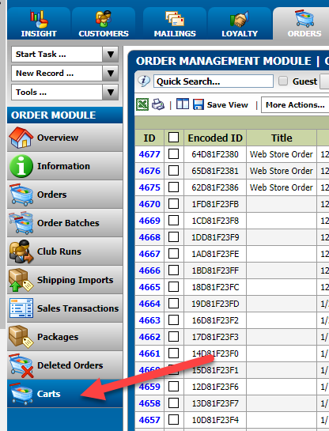Expand the Start Task dropdown arrow
Viewport: 329px width, 431px height.
tap(111, 54)
